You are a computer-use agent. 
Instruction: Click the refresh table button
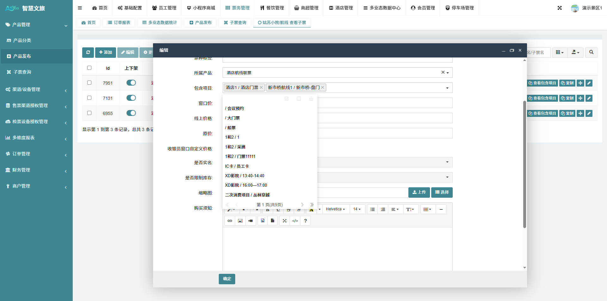pyautogui.click(x=88, y=52)
